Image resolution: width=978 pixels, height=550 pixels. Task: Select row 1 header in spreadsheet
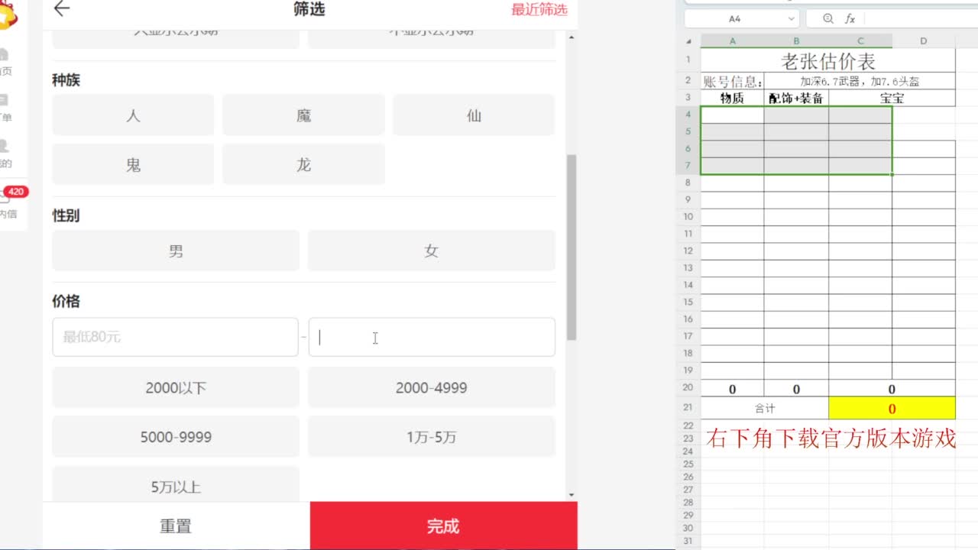coord(688,60)
